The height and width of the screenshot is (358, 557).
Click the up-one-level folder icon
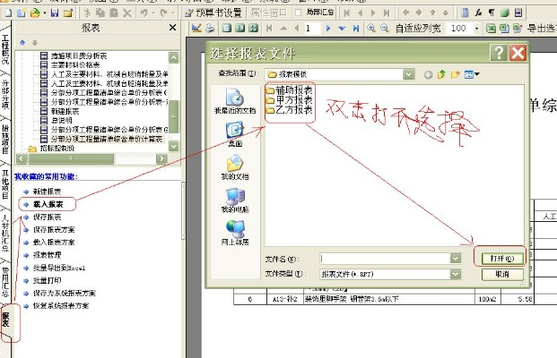coord(441,72)
